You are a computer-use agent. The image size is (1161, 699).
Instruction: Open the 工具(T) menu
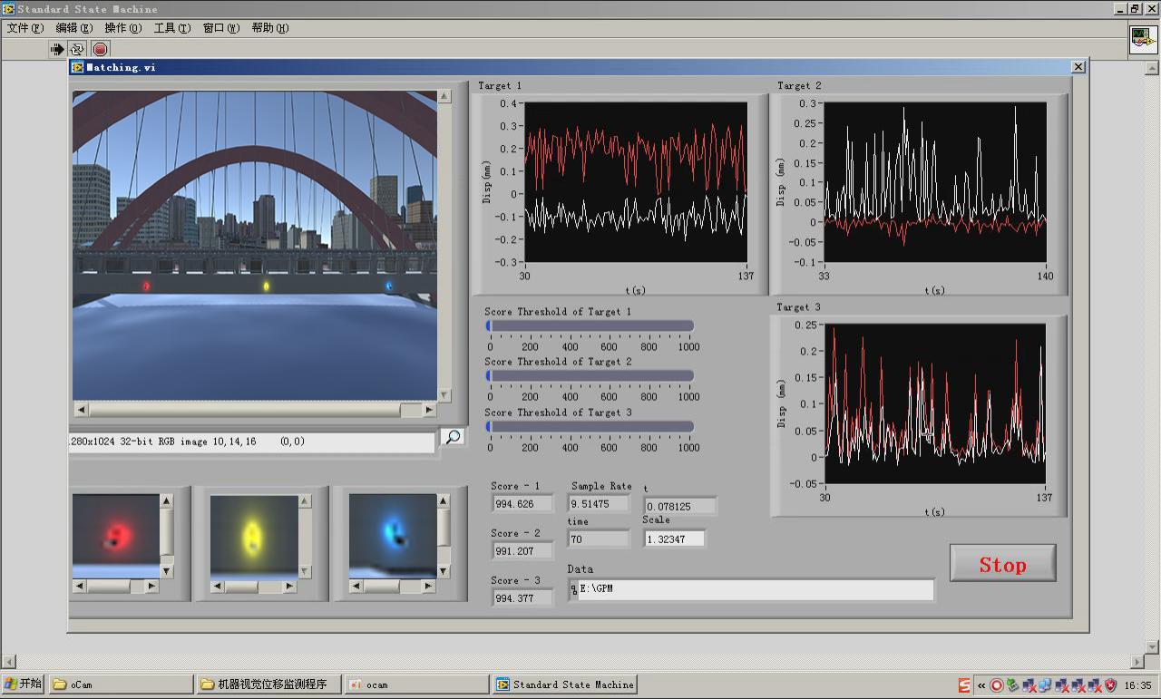172,28
